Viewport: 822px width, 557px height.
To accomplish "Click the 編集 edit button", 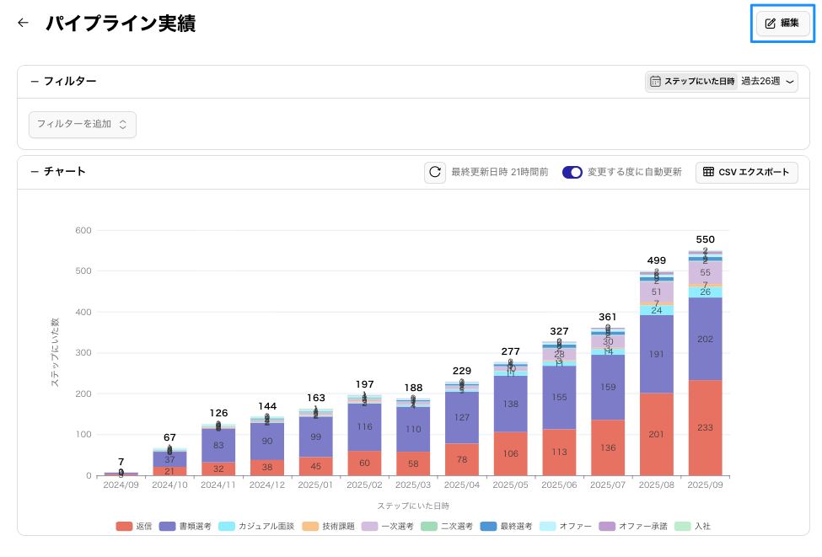I will 782,24.
